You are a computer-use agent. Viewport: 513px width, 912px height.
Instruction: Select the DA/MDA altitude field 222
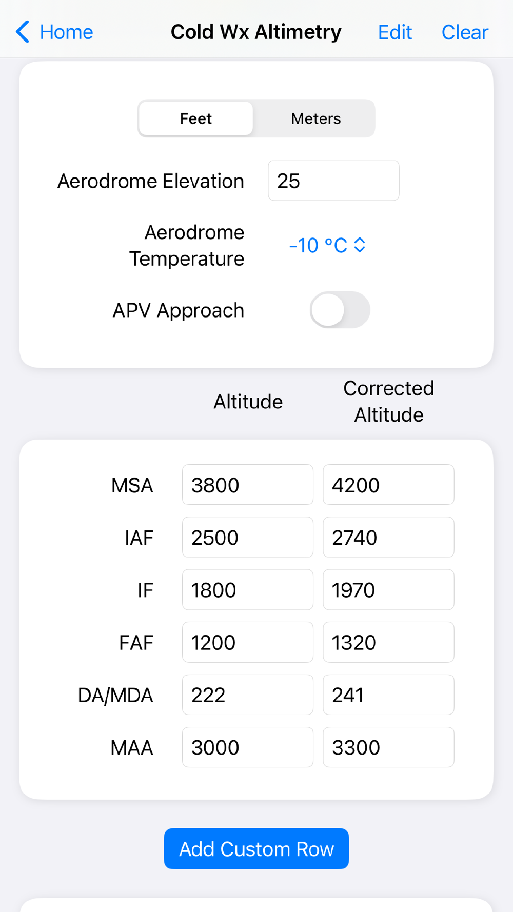(x=248, y=695)
